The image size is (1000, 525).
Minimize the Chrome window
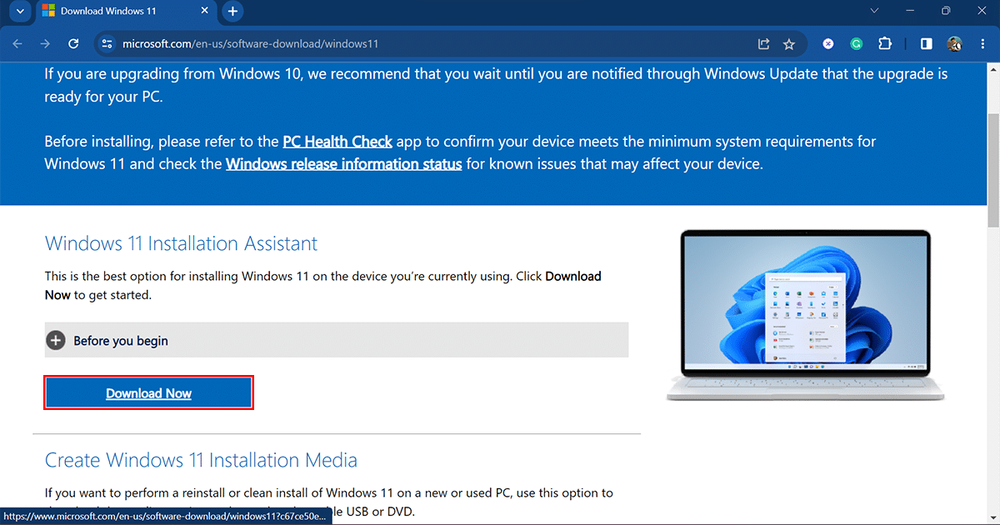pyautogui.click(x=910, y=11)
